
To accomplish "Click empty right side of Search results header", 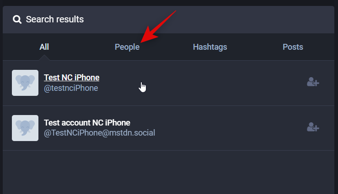I will (229, 20).
